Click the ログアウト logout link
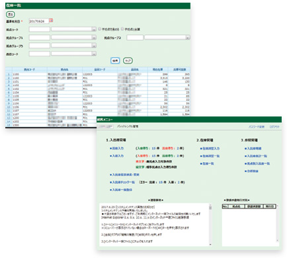 (x=274, y=127)
